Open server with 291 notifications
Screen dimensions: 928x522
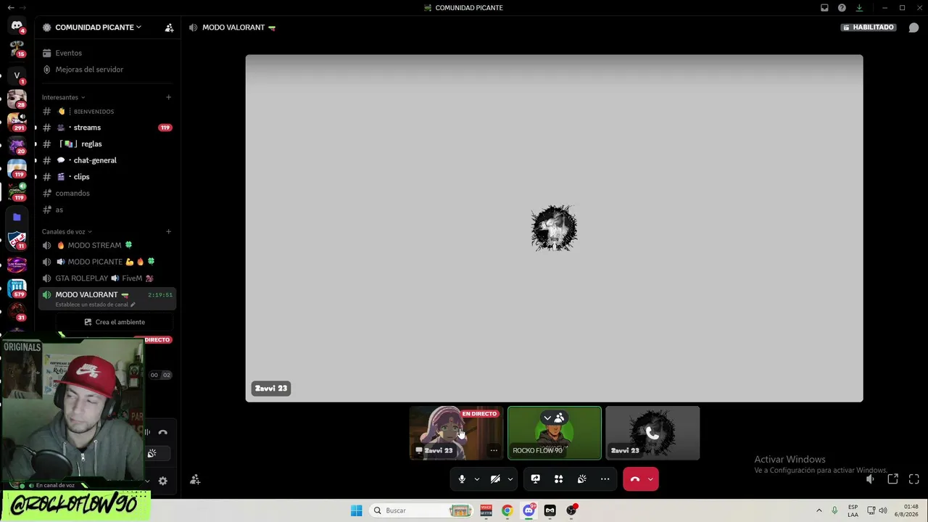[17, 121]
